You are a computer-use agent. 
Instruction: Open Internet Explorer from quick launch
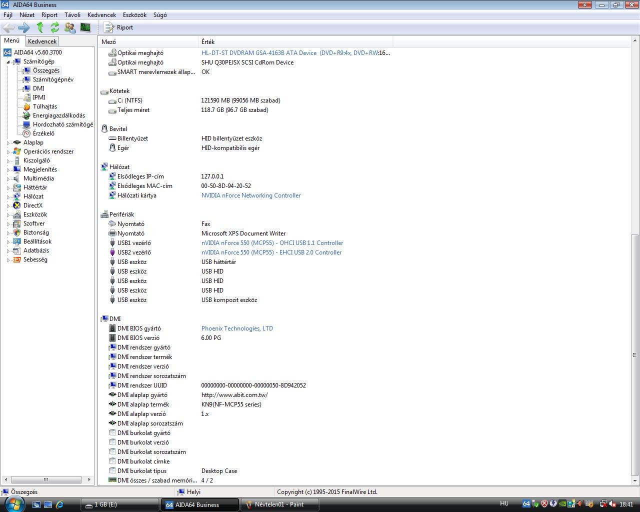coord(59,504)
